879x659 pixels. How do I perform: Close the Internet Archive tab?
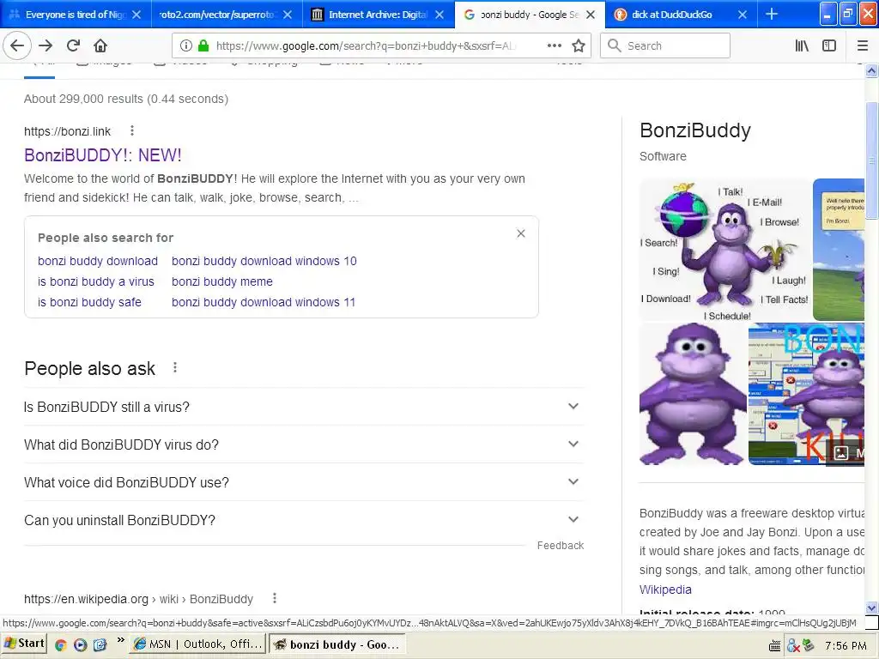pyautogui.click(x=439, y=15)
